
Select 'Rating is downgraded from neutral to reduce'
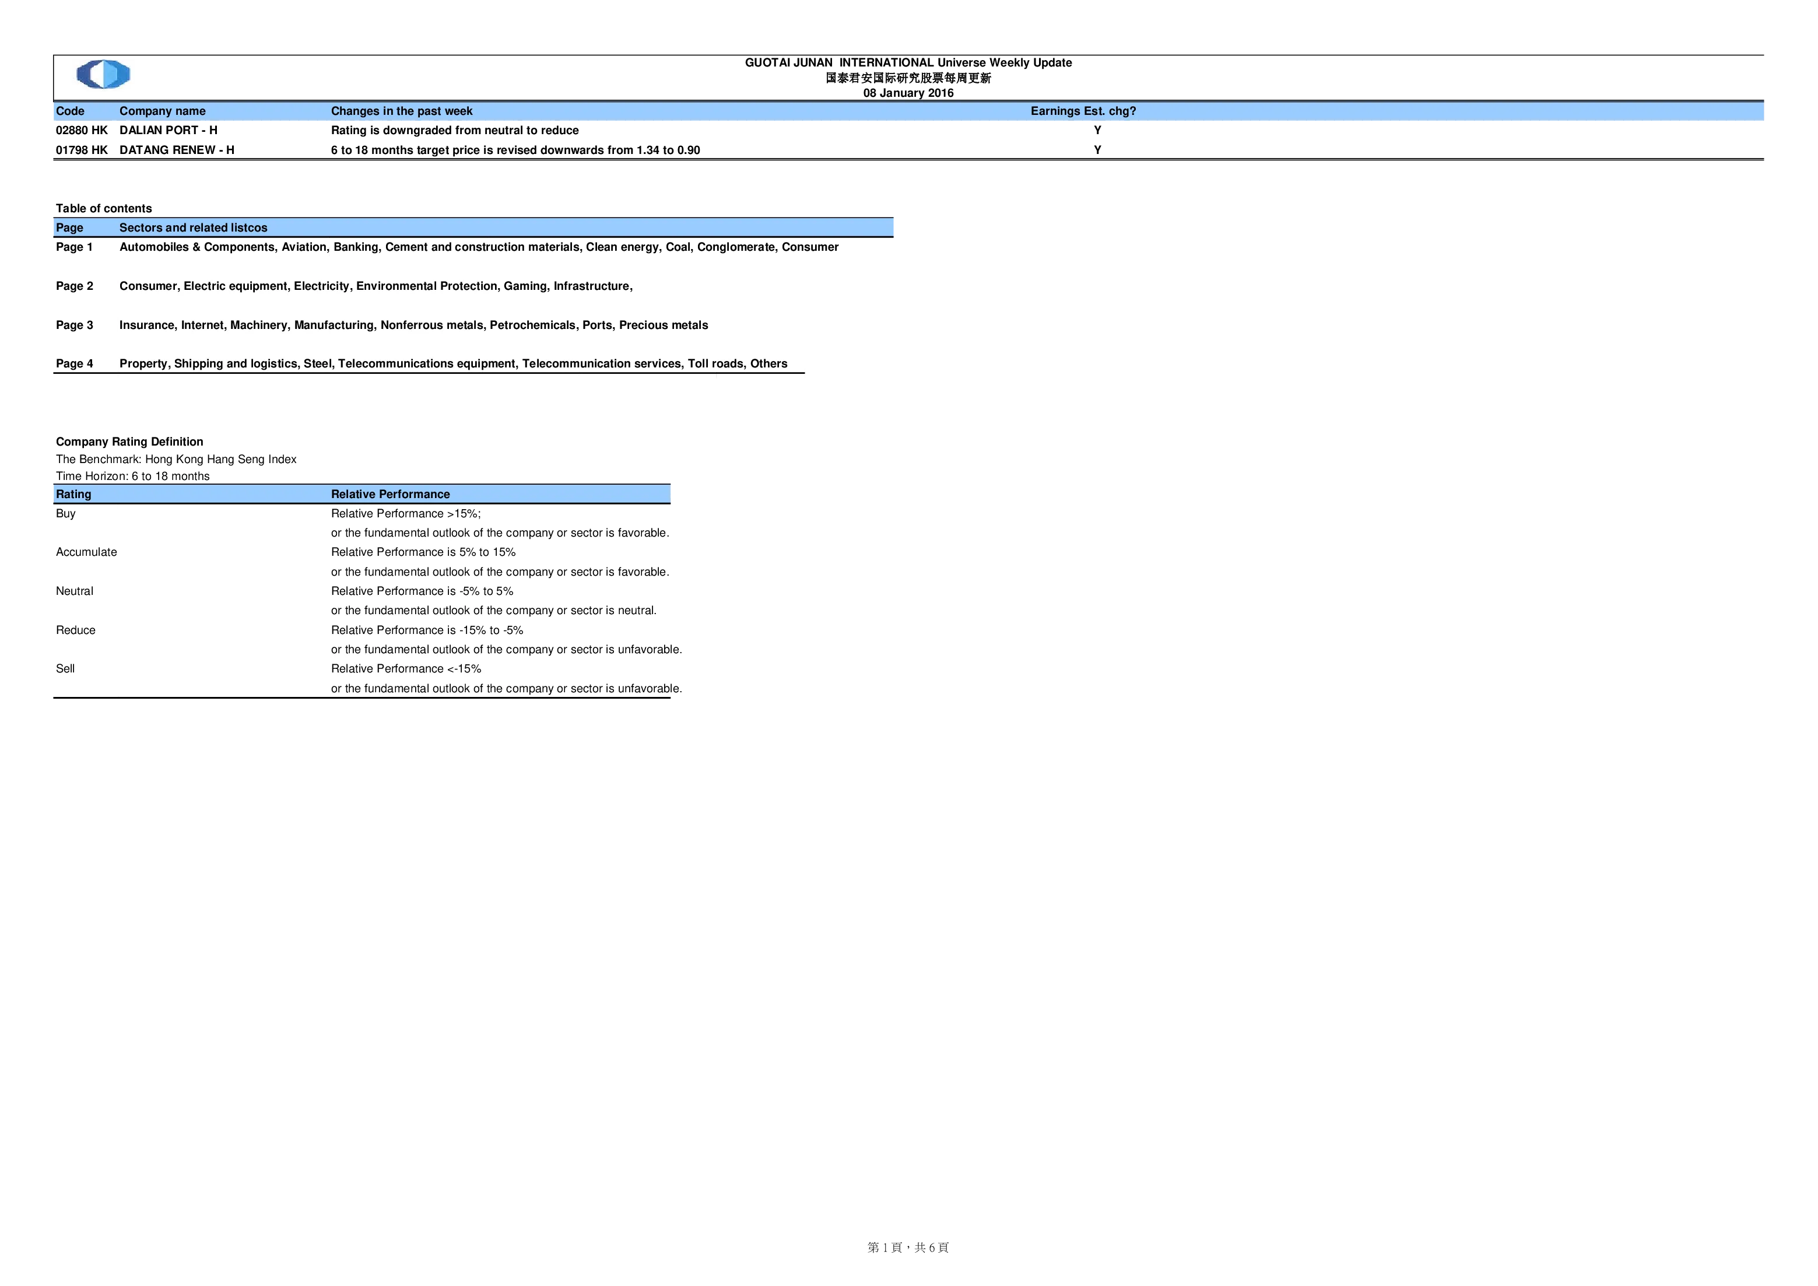pos(455,130)
